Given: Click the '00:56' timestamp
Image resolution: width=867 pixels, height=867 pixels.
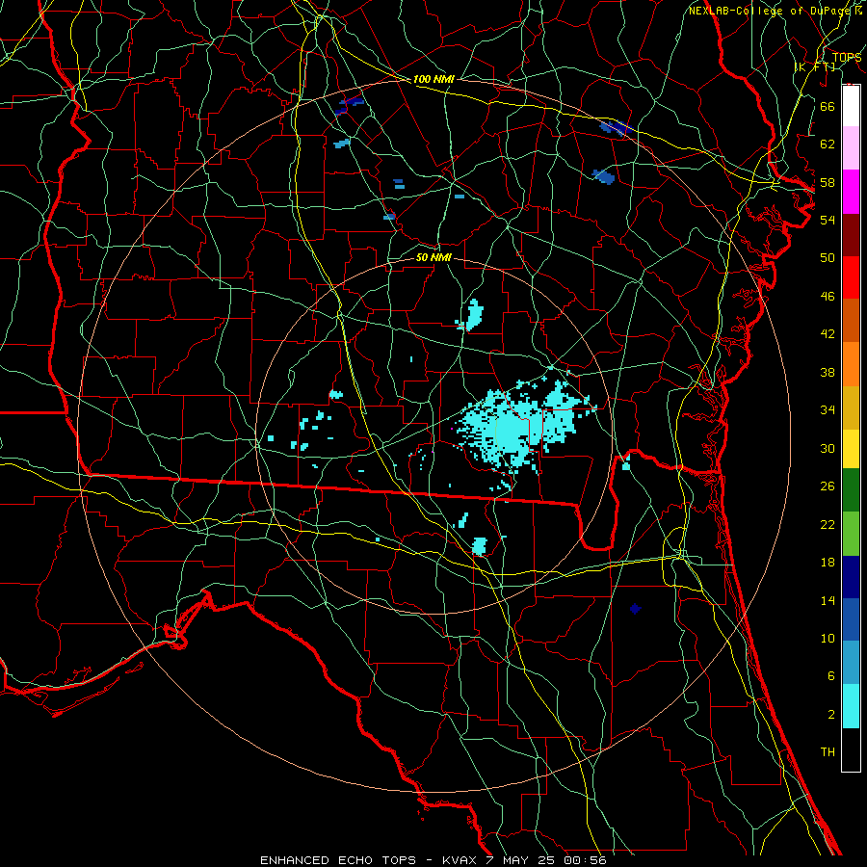Looking at the screenshot, I should [x=586, y=860].
